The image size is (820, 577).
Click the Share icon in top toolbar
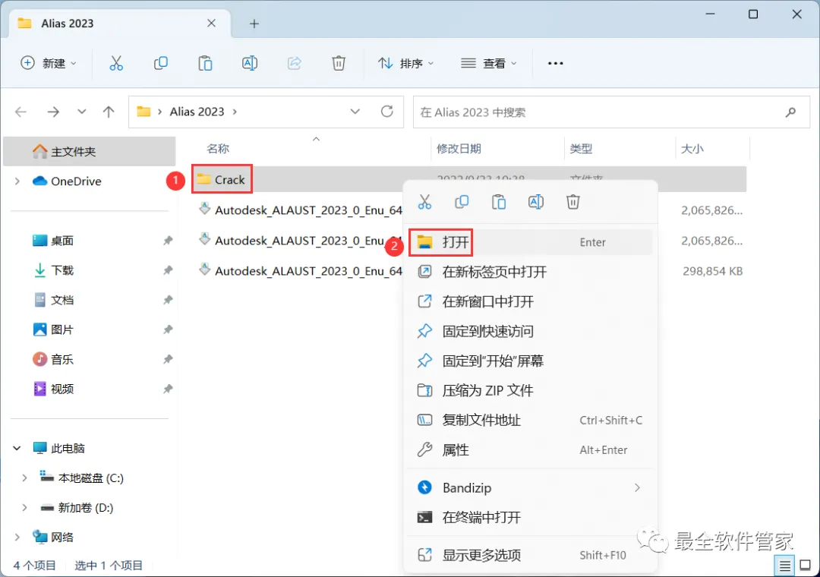[295, 63]
